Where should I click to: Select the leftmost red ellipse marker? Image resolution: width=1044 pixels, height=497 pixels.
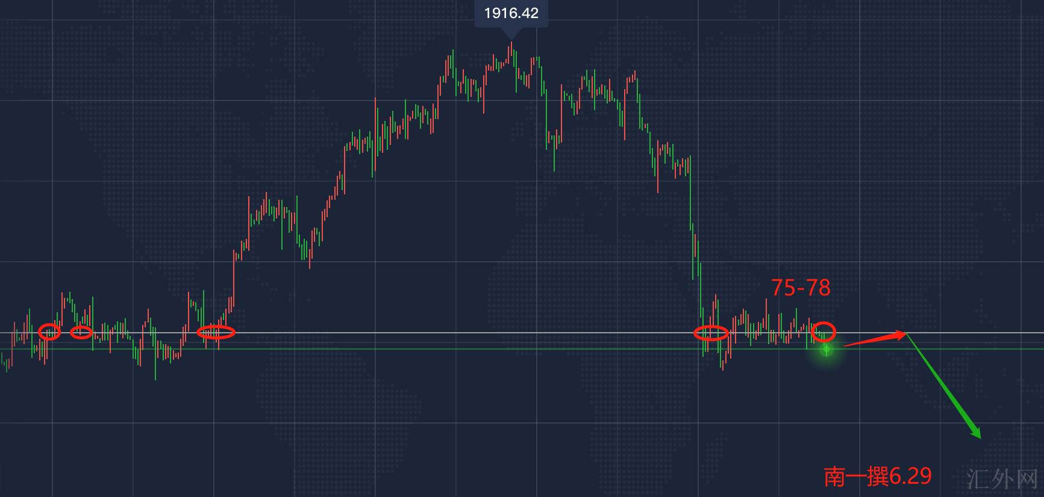coord(49,332)
